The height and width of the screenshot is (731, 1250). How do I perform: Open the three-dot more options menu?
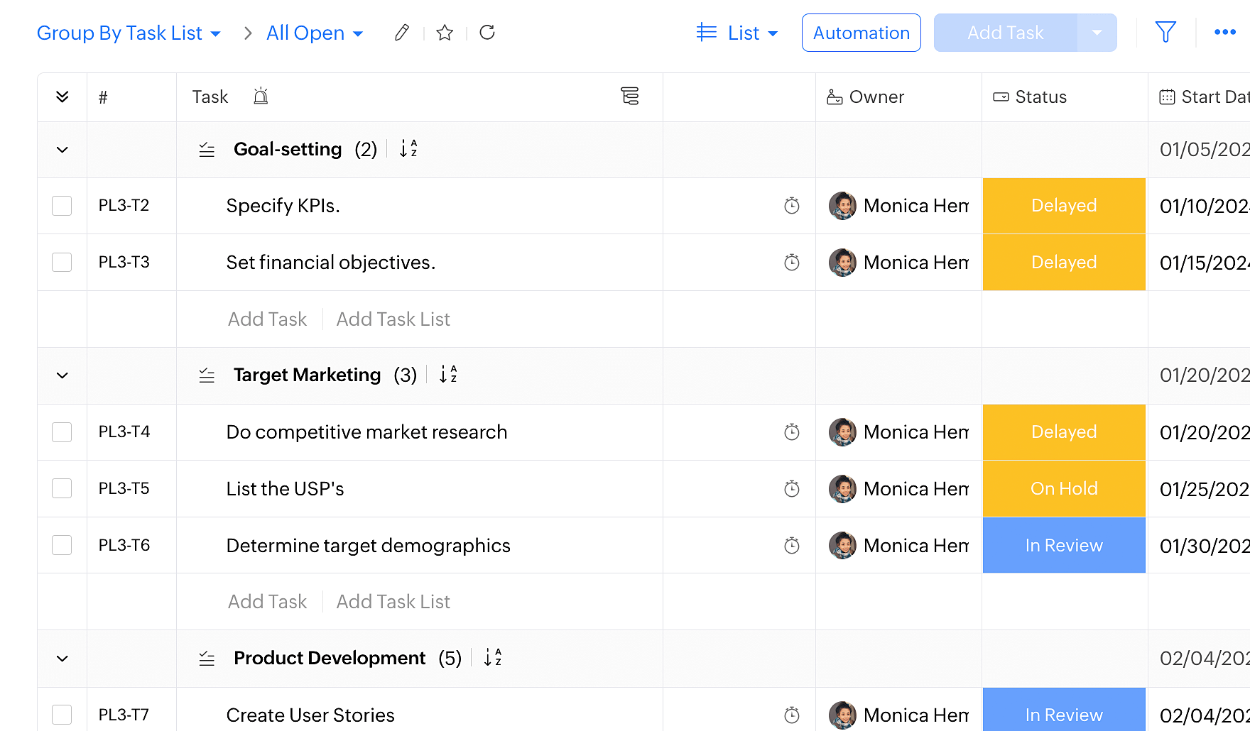pyautogui.click(x=1225, y=33)
